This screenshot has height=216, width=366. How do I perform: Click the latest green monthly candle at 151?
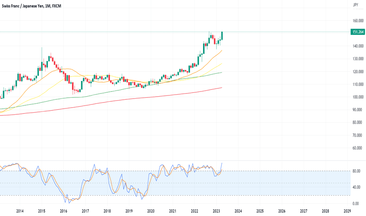click(x=222, y=35)
